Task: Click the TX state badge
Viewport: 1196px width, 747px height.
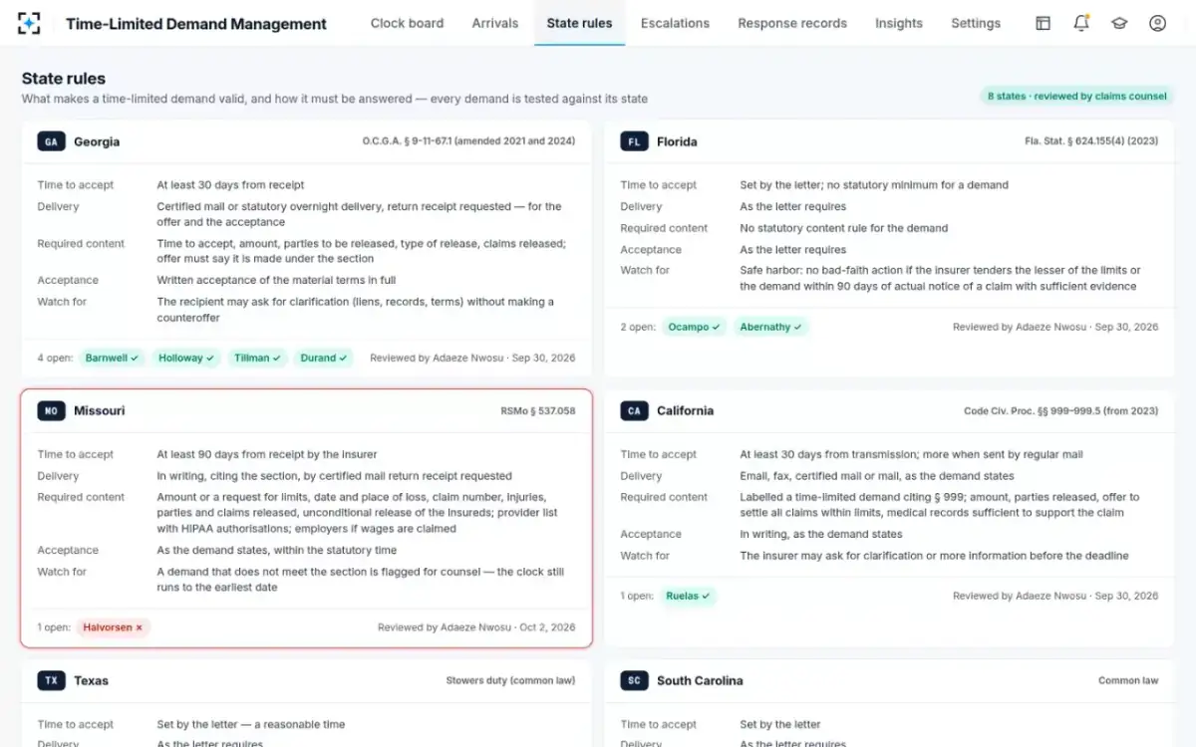Action: 51,680
